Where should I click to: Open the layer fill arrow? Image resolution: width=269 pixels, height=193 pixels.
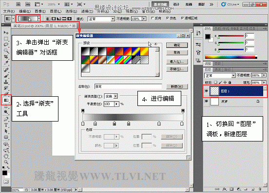pos(264,83)
